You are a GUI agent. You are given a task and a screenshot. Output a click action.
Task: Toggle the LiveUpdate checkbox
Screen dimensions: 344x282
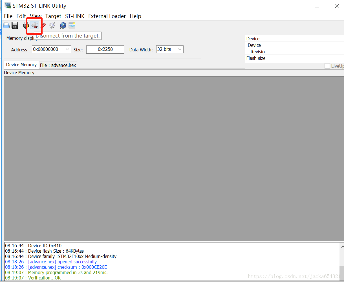pos(327,66)
